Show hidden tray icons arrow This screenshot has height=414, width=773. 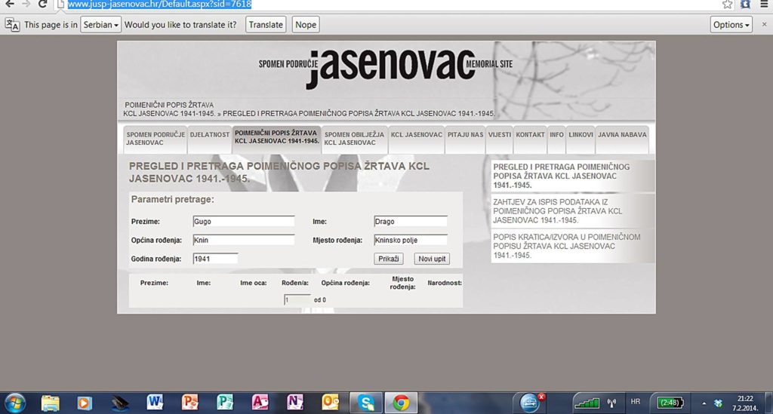click(x=704, y=403)
